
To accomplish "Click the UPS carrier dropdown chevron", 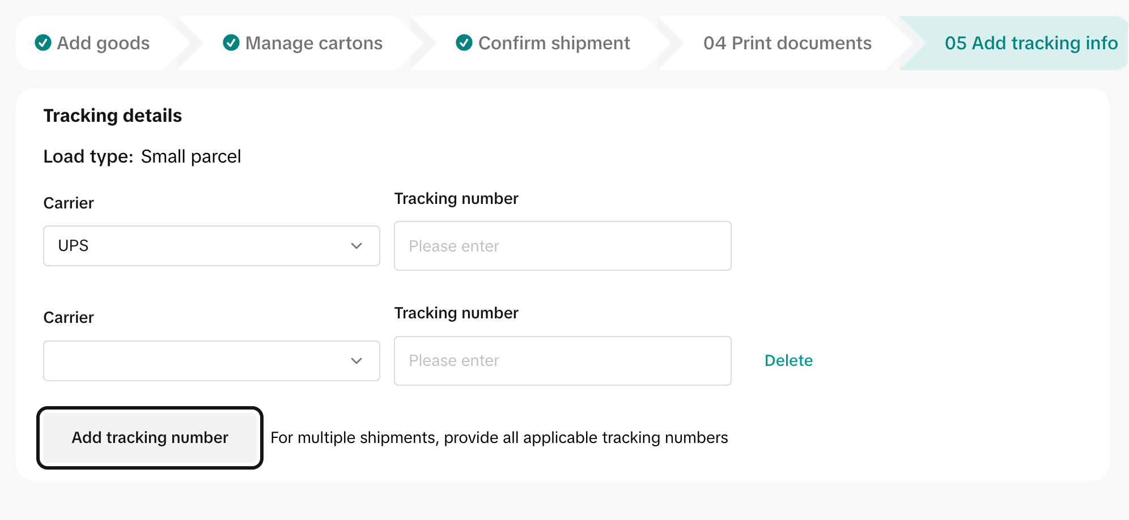I will pos(356,246).
